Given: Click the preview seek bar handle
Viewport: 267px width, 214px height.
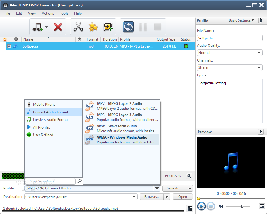Looking at the screenshot, I should click(198, 199).
